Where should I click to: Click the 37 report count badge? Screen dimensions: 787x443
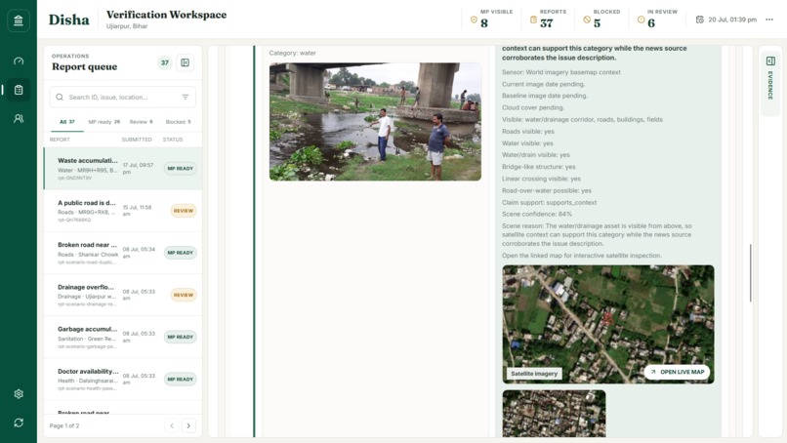[165, 62]
